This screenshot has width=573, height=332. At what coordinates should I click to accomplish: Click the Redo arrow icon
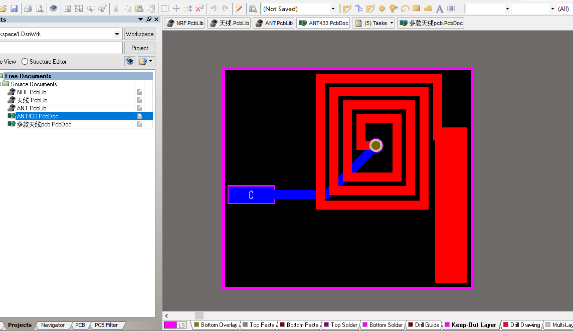point(225,9)
